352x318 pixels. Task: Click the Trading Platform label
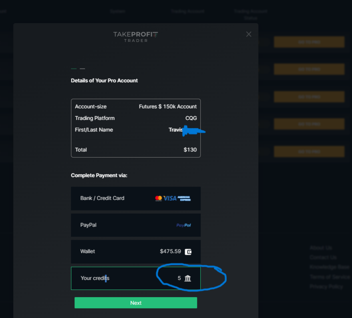click(95, 118)
